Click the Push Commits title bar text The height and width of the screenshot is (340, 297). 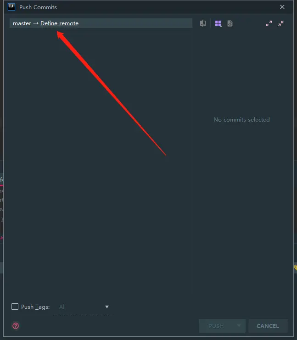(x=38, y=7)
